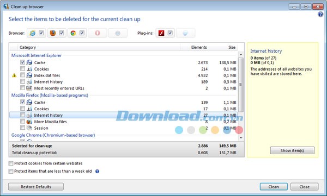Screen dimensions: 327x196
Task: Click the warning icon beside Index.dat files
Action: [x=14, y=75]
